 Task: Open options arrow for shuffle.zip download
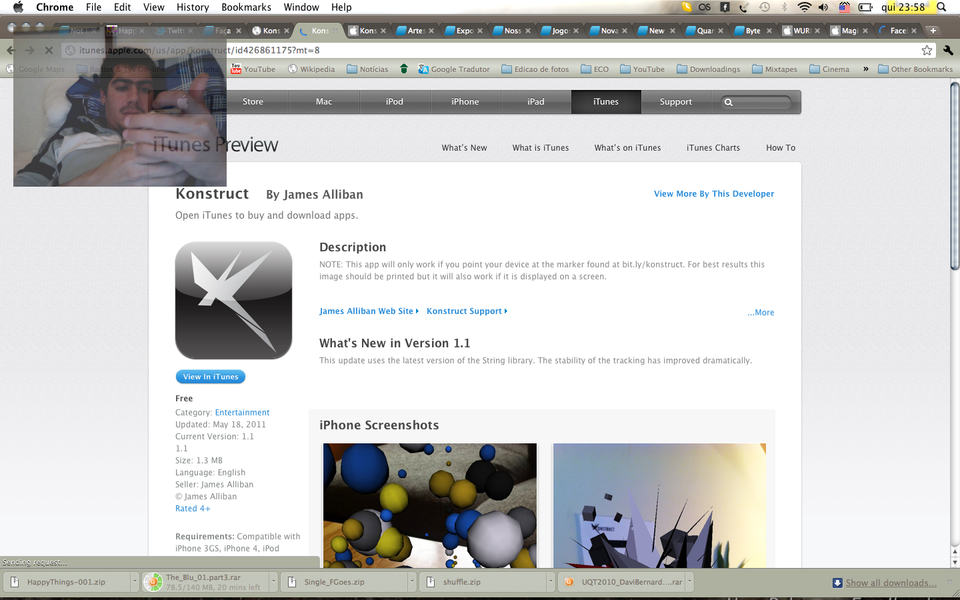[x=551, y=582]
